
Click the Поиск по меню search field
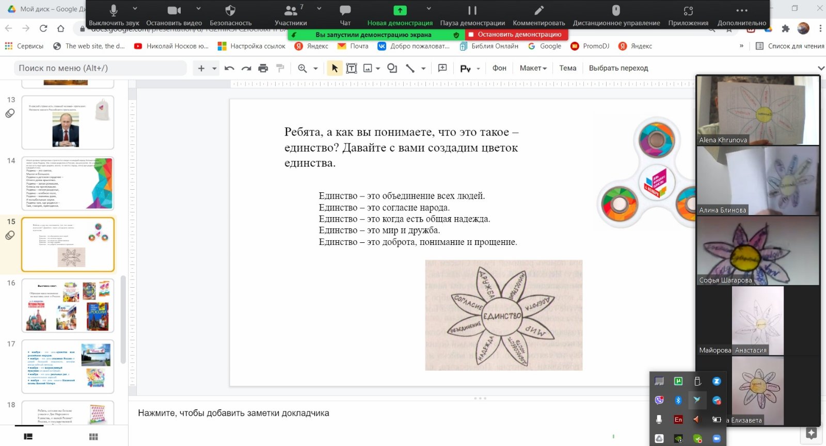(x=100, y=68)
